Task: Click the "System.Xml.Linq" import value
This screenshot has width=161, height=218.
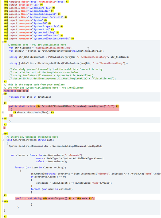Action: coord(44,33)
